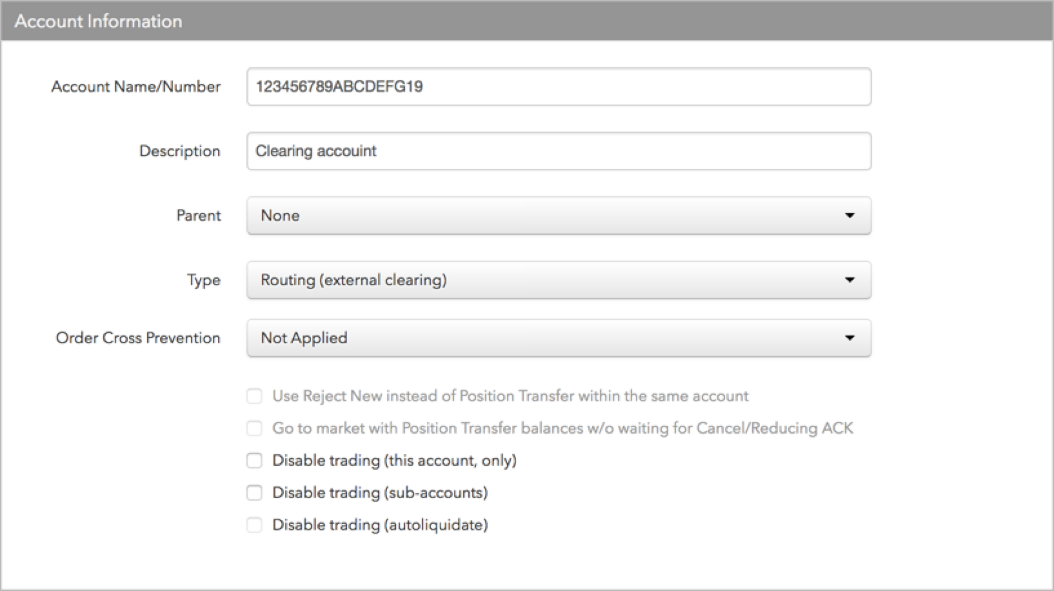Toggle Go to market with Position Transfer checkbox

pos(254,428)
